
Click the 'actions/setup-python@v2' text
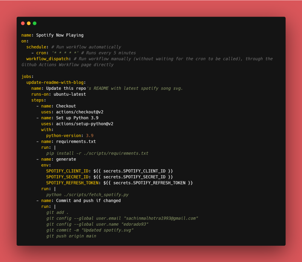pos(85,124)
